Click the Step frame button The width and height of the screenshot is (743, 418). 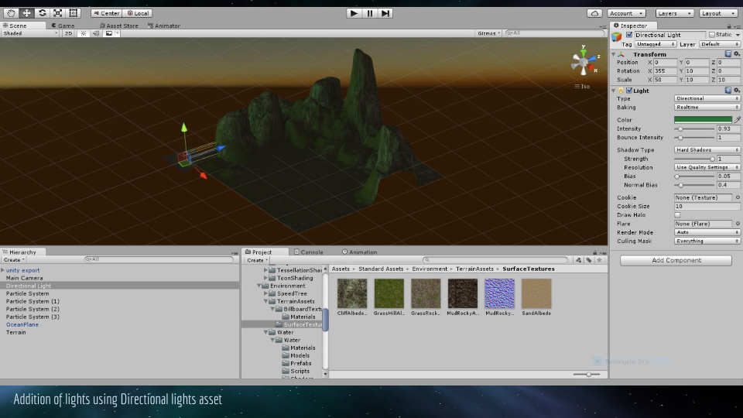385,13
